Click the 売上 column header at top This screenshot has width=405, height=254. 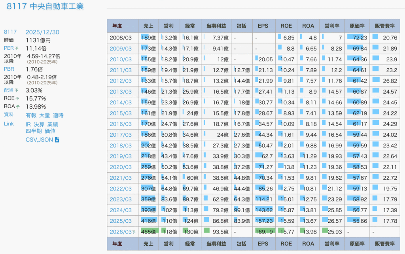coord(149,26)
